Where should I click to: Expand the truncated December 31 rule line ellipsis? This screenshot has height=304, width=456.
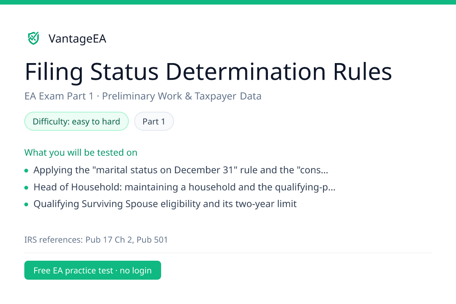(x=325, y=170)
